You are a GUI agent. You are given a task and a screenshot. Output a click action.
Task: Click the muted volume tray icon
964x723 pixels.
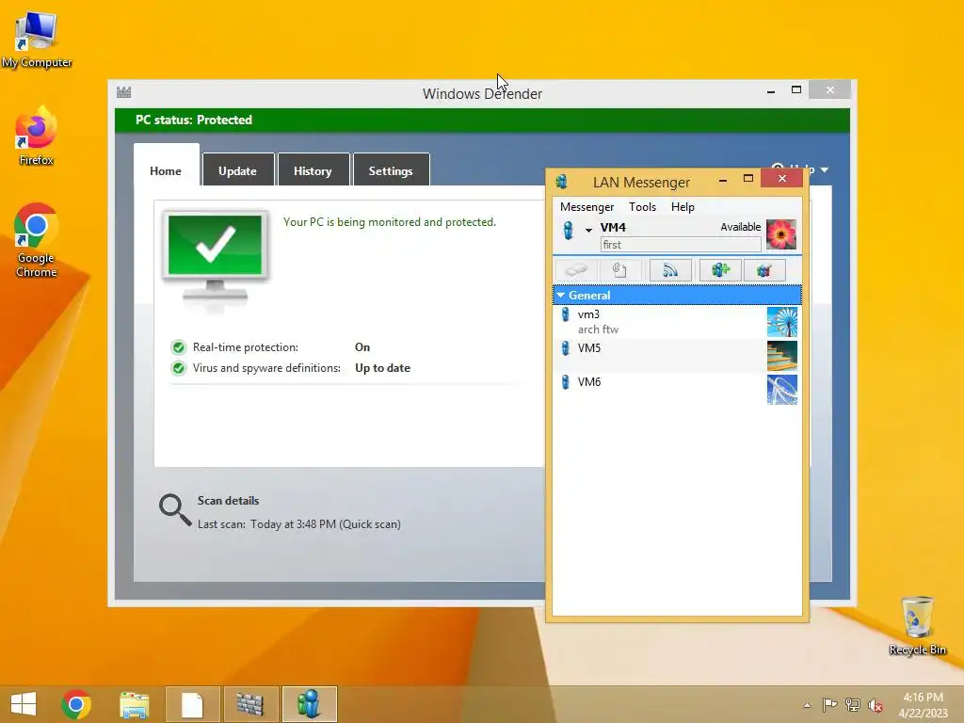(x=875, y=705)
